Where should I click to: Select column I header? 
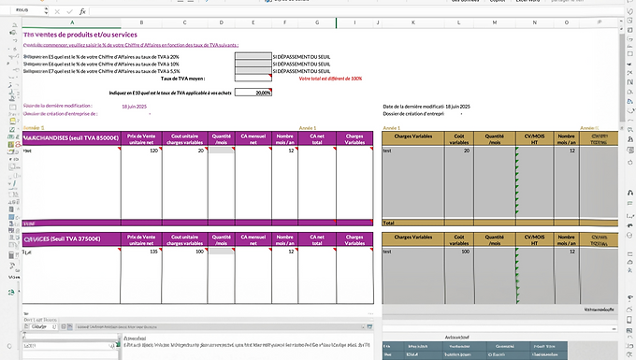[x=354, y=22]
